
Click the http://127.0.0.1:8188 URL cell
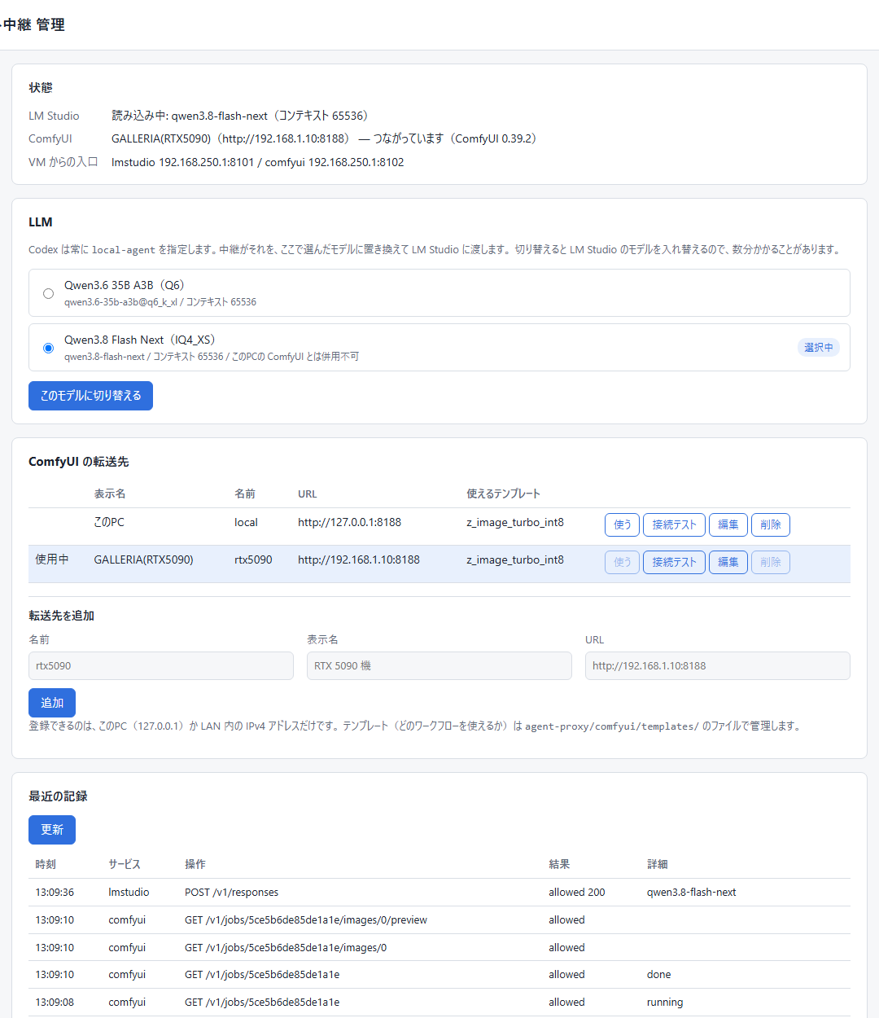[x=349, y=522]
